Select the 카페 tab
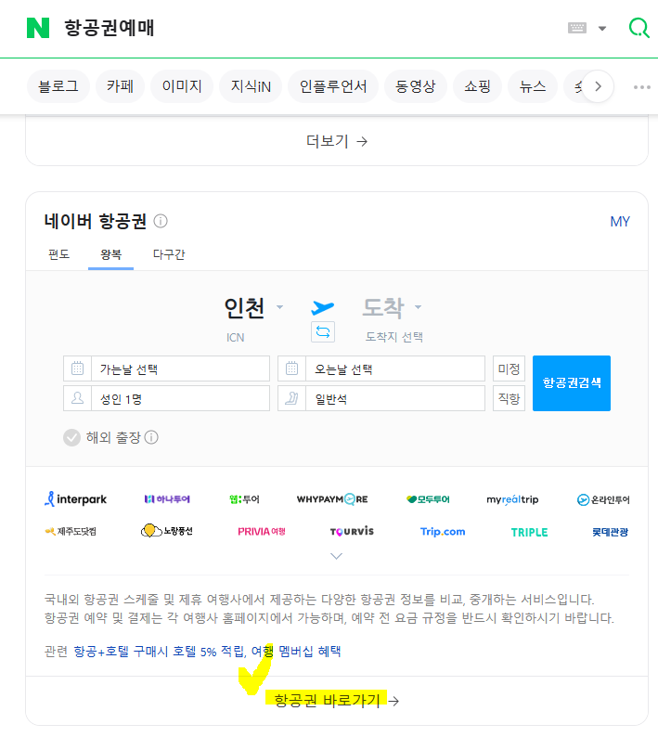658x737 pixels. [x=120, y=86]
